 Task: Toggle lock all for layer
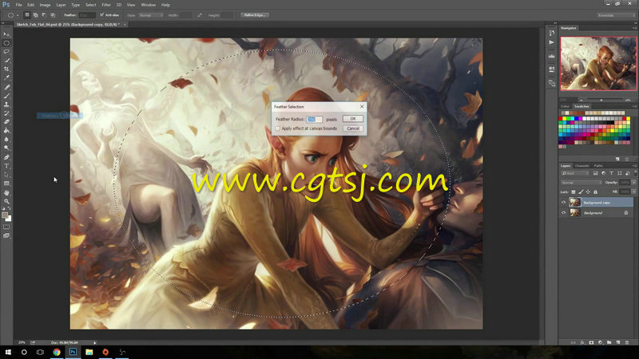pos(595,191)
